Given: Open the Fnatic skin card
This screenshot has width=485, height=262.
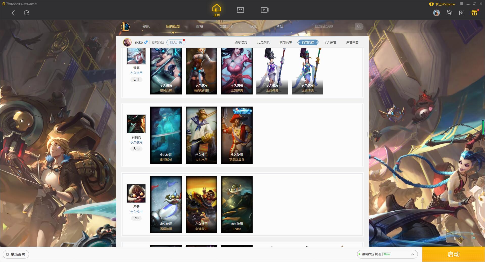Looking at the screenshot, I should [237, 204].
